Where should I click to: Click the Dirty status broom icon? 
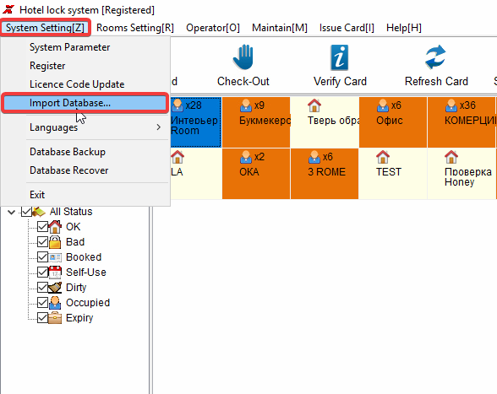point(55,288)
